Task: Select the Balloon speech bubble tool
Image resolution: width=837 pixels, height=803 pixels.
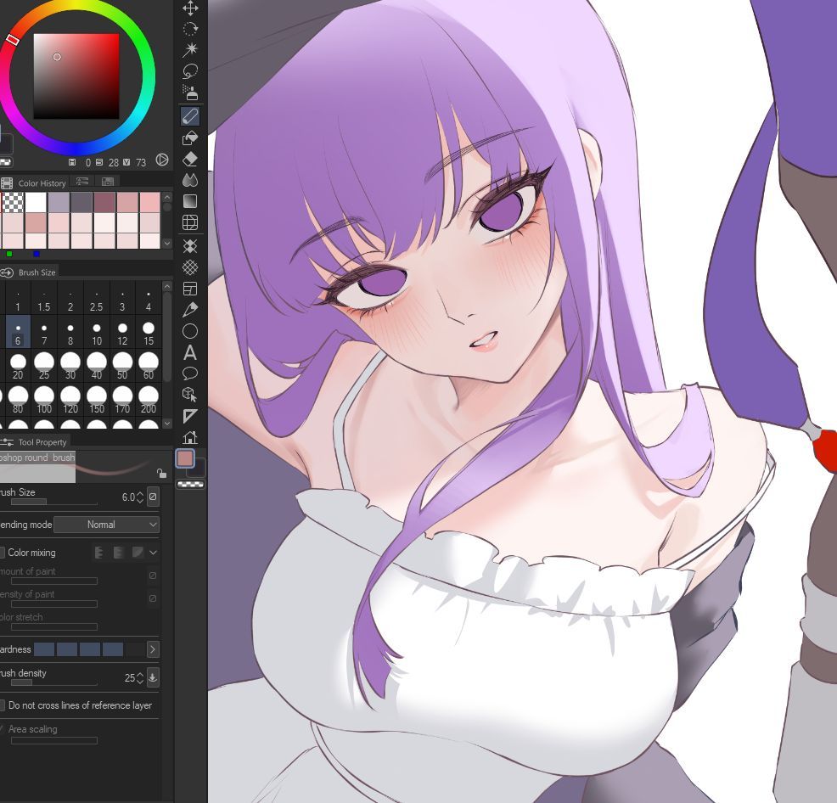Action: coord(190,373)
